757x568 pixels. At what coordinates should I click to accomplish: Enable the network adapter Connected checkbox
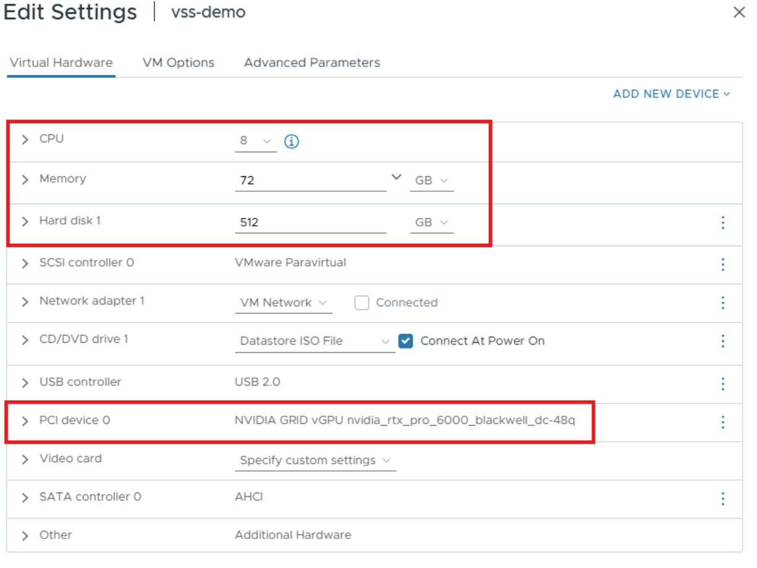[x=362, y=303]
